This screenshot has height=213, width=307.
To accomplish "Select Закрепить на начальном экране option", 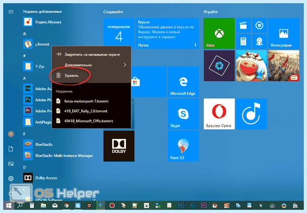I will (92, 55).
